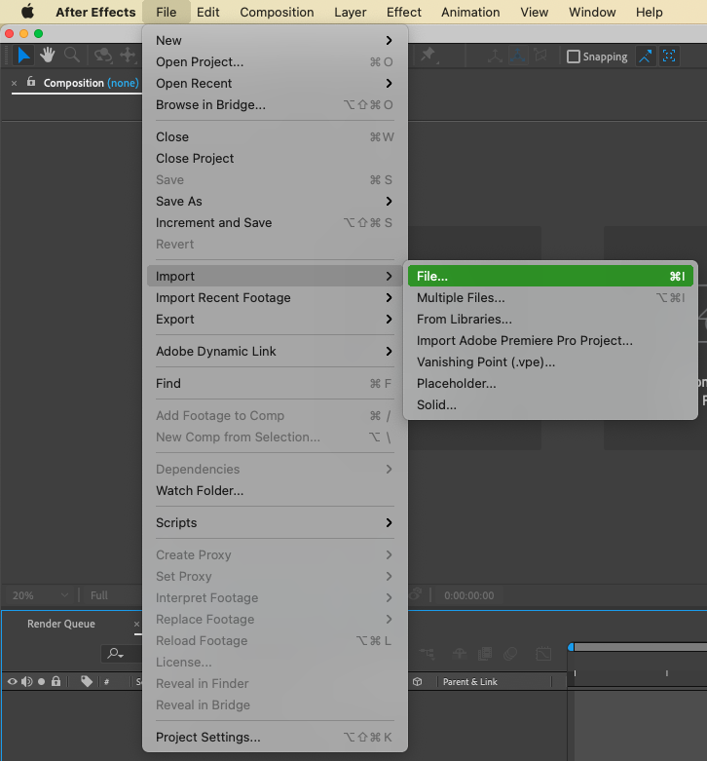This screenshot has width=707, height=761.
Task: Switch to the Render Queue tab
Action: [x=61, y=624]
